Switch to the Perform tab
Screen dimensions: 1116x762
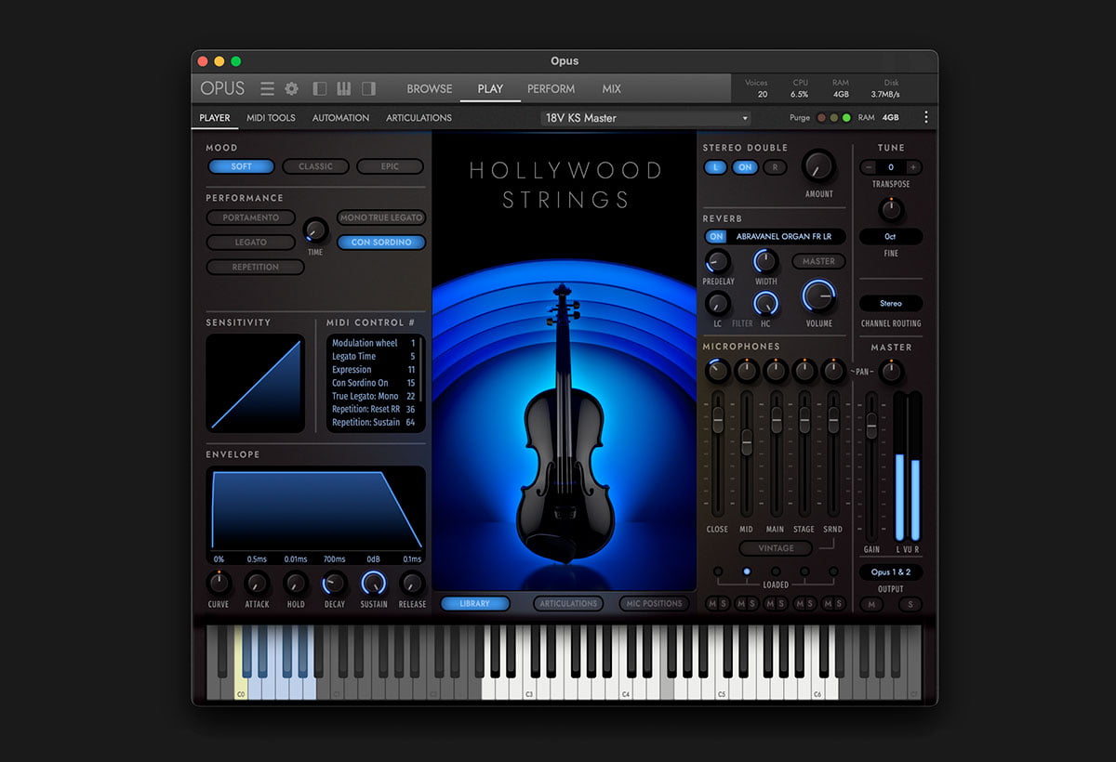(551, 89)
